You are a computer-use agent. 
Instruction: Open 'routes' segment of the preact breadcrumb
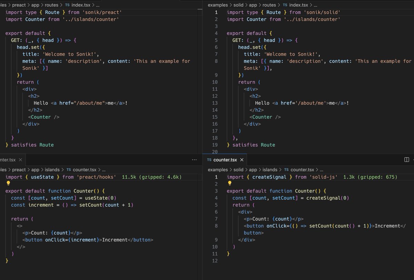coord(52,5)
